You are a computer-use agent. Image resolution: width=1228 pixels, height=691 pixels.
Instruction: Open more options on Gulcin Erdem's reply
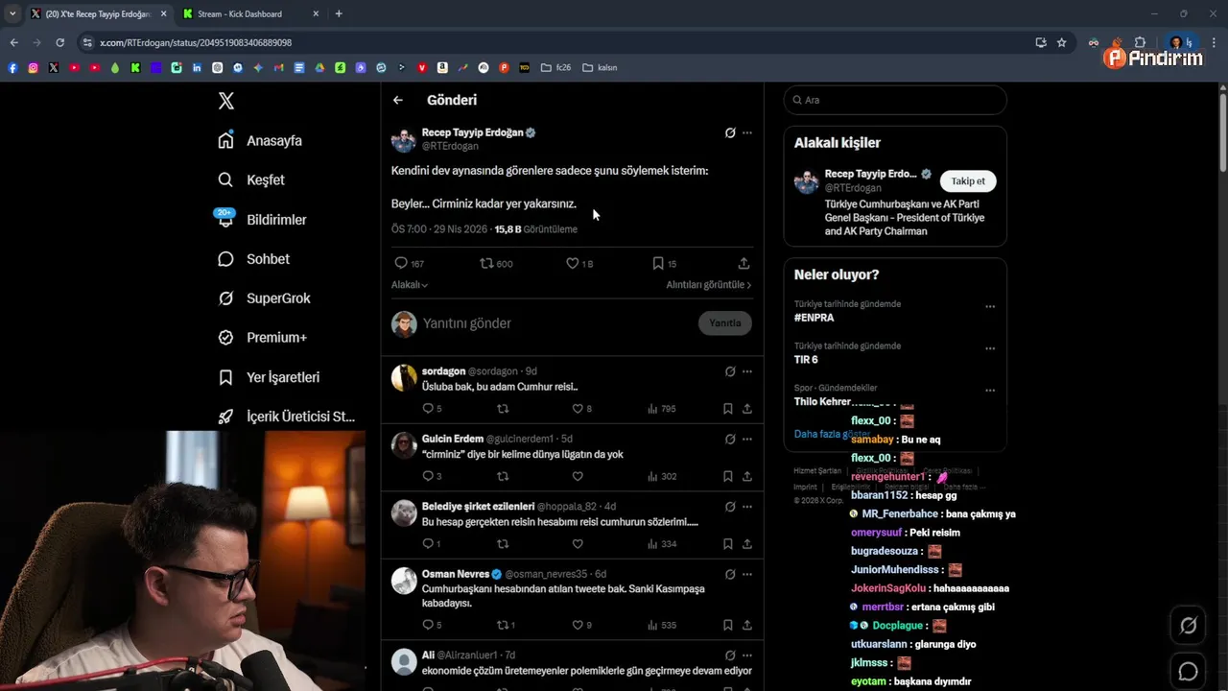click(747, 439)
